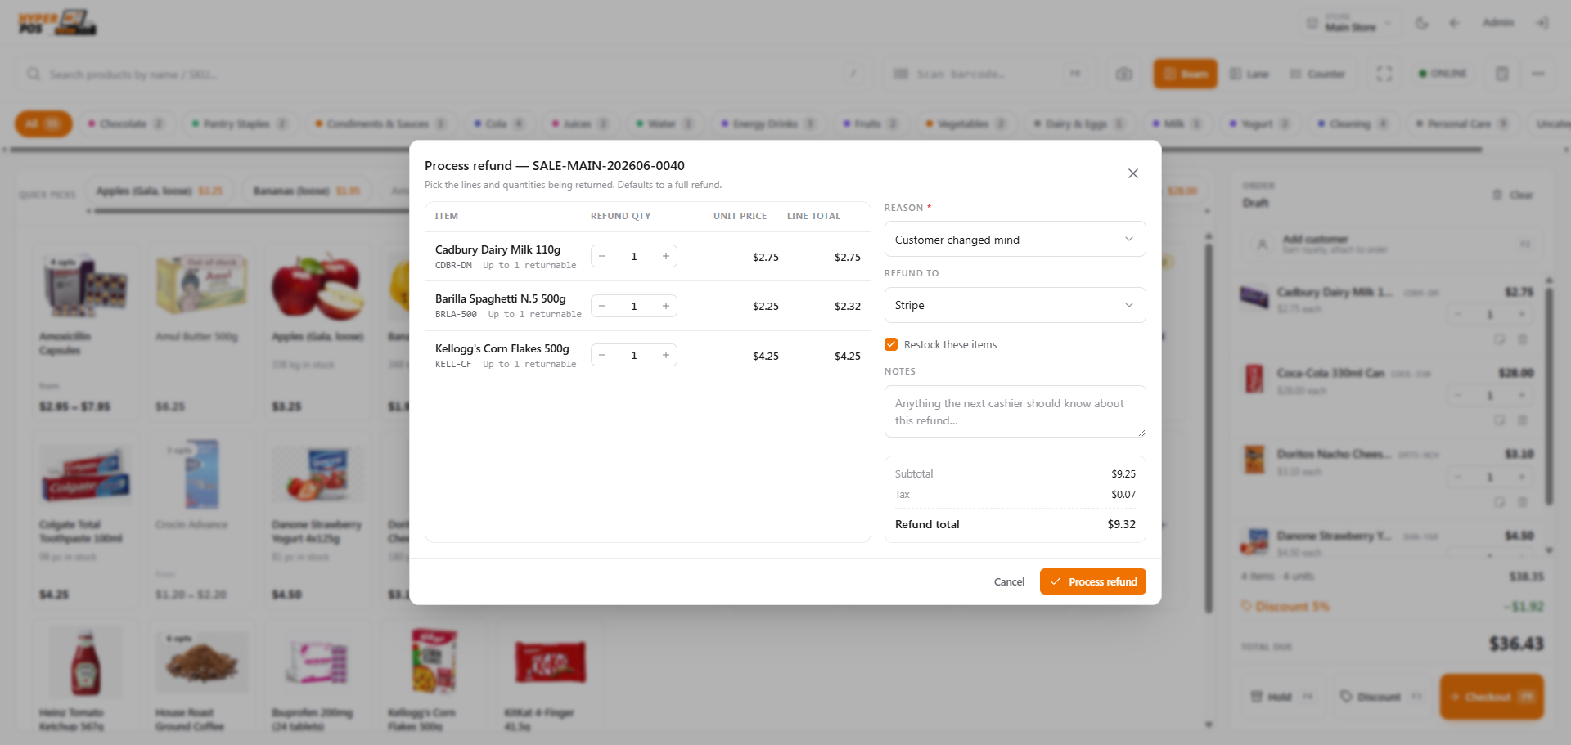1571x745 pixels.
Task: Click the Apples (Gala, loose) product thumbnail
Action: pyautogui.click(x=317, y=286)
